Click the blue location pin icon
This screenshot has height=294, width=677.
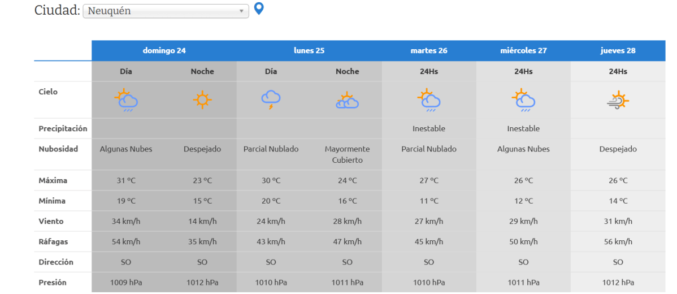[x=259, y=9]
